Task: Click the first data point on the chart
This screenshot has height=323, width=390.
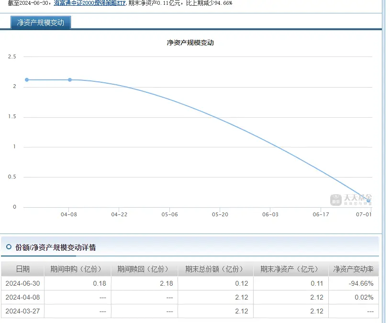Action: (x=27, y=80)
